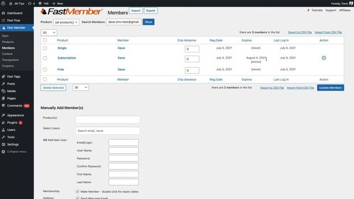
Task: Open the Tutorials link
Action: pos(317,11)
